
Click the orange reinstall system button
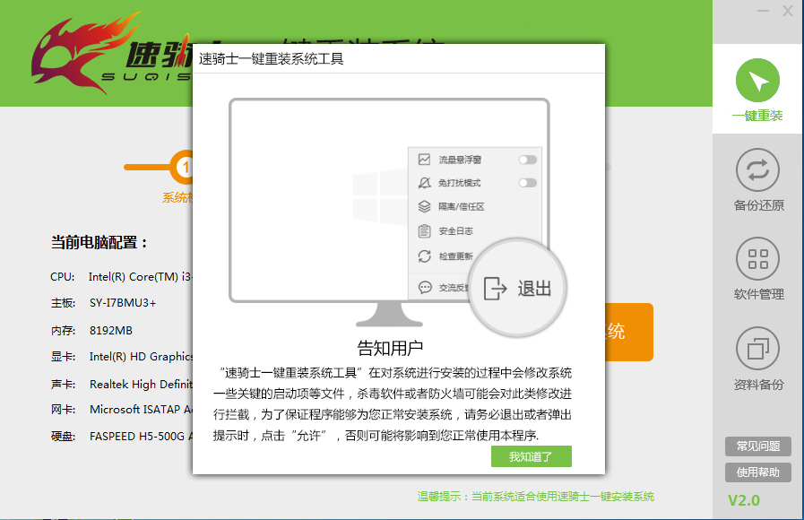(x=629, y=332)
